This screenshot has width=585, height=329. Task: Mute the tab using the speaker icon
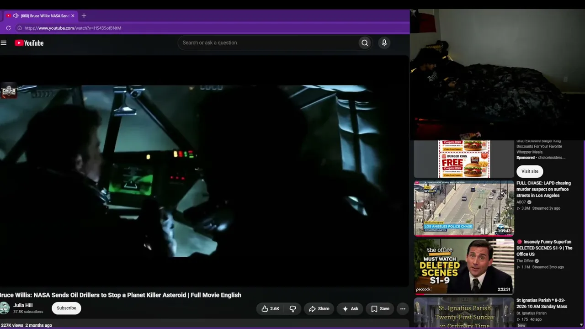[16, 16]
